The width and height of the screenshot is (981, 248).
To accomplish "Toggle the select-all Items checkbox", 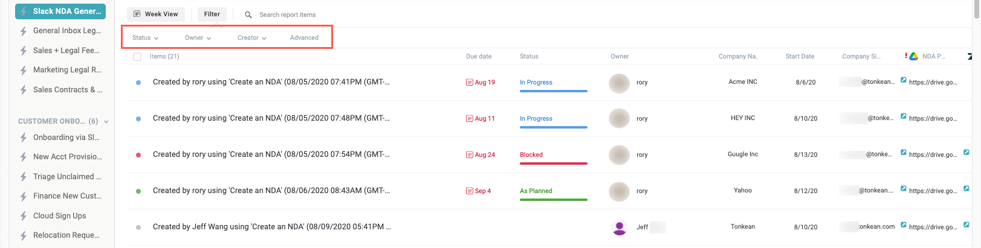I will (x=137, y=57).
